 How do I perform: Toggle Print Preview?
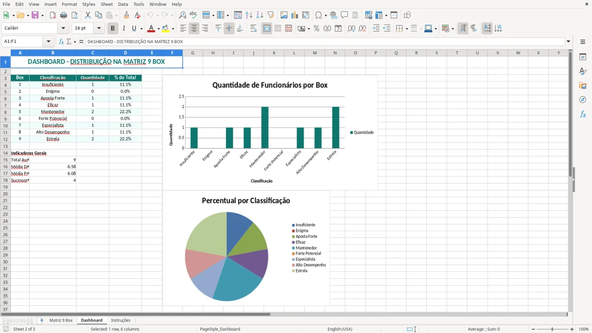tap(74, 15)
